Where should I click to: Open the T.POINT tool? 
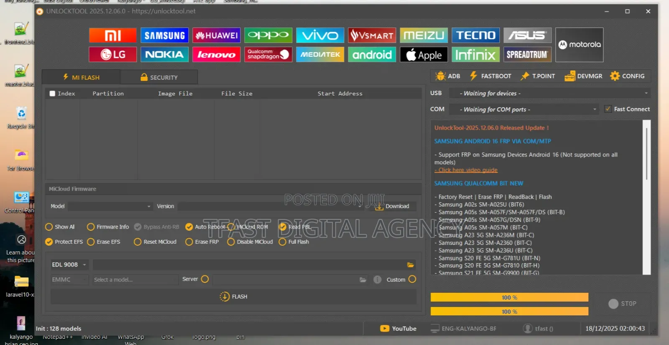pyautogui.click(x=538, y=76)
